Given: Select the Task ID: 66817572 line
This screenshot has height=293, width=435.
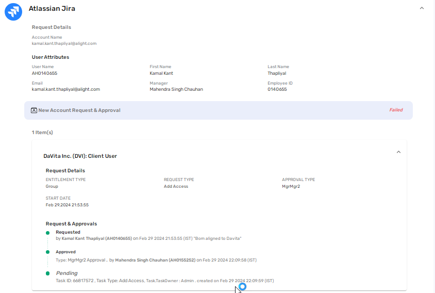Looking at the screenshot, I should (x=165, y=281).
